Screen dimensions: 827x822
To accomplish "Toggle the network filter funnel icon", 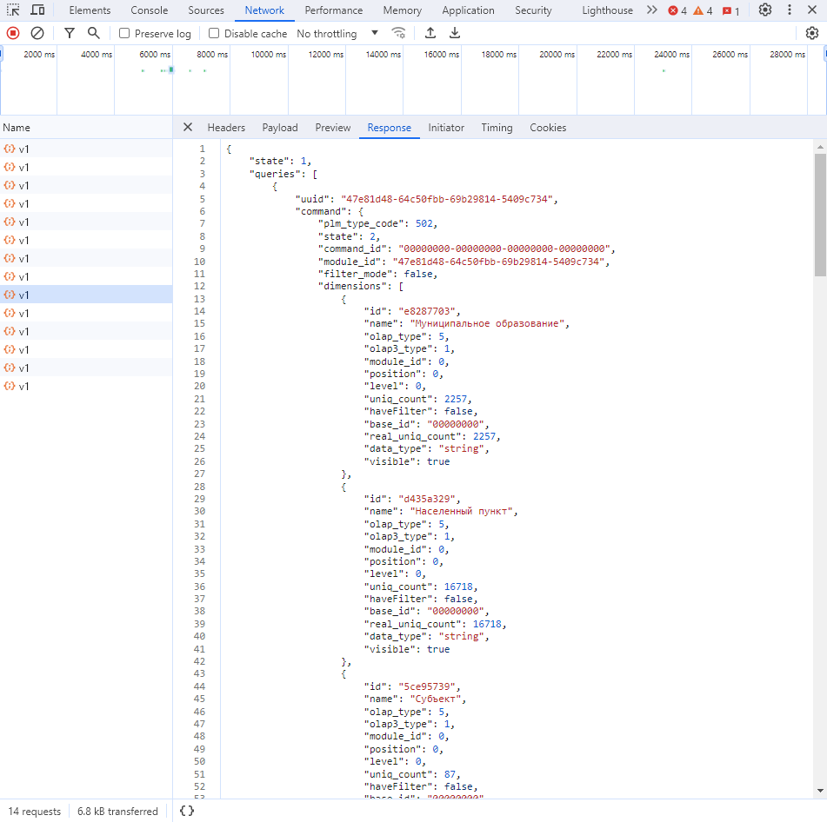I will point(70,33).
